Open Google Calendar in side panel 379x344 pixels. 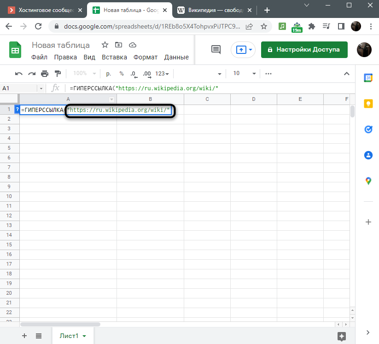(x=368, y=78)
